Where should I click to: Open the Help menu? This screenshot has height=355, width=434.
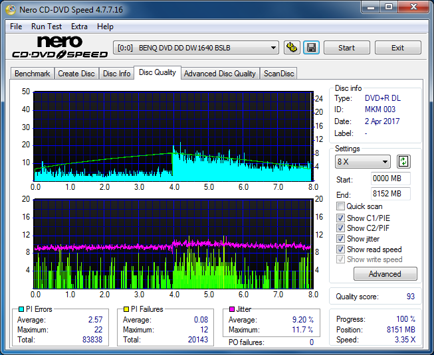(x=105, y=27)
